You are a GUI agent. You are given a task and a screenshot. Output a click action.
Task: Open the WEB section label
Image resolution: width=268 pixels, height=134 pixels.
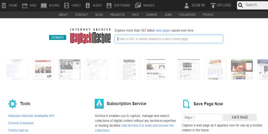pos(33,5)
